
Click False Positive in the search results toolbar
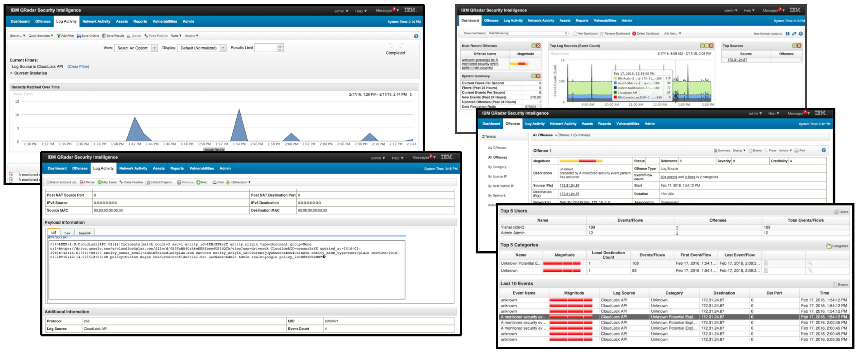[156, 36]
